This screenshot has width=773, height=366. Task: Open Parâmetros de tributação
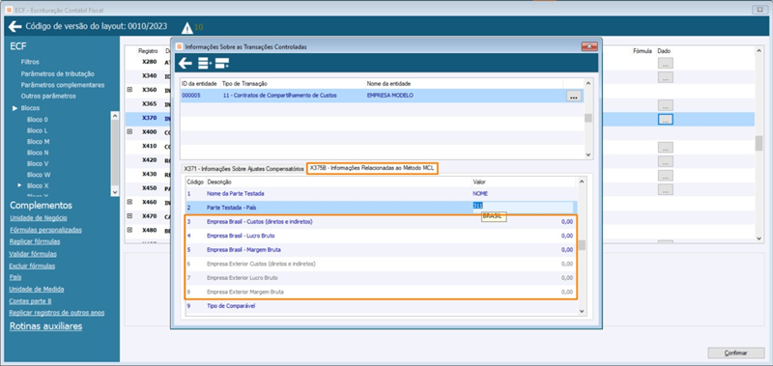click(58, 74)
